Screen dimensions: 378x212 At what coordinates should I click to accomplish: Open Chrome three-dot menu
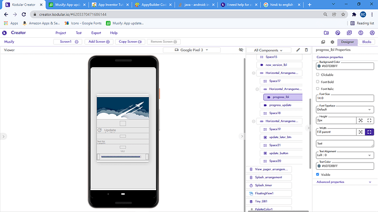[372, 14]
